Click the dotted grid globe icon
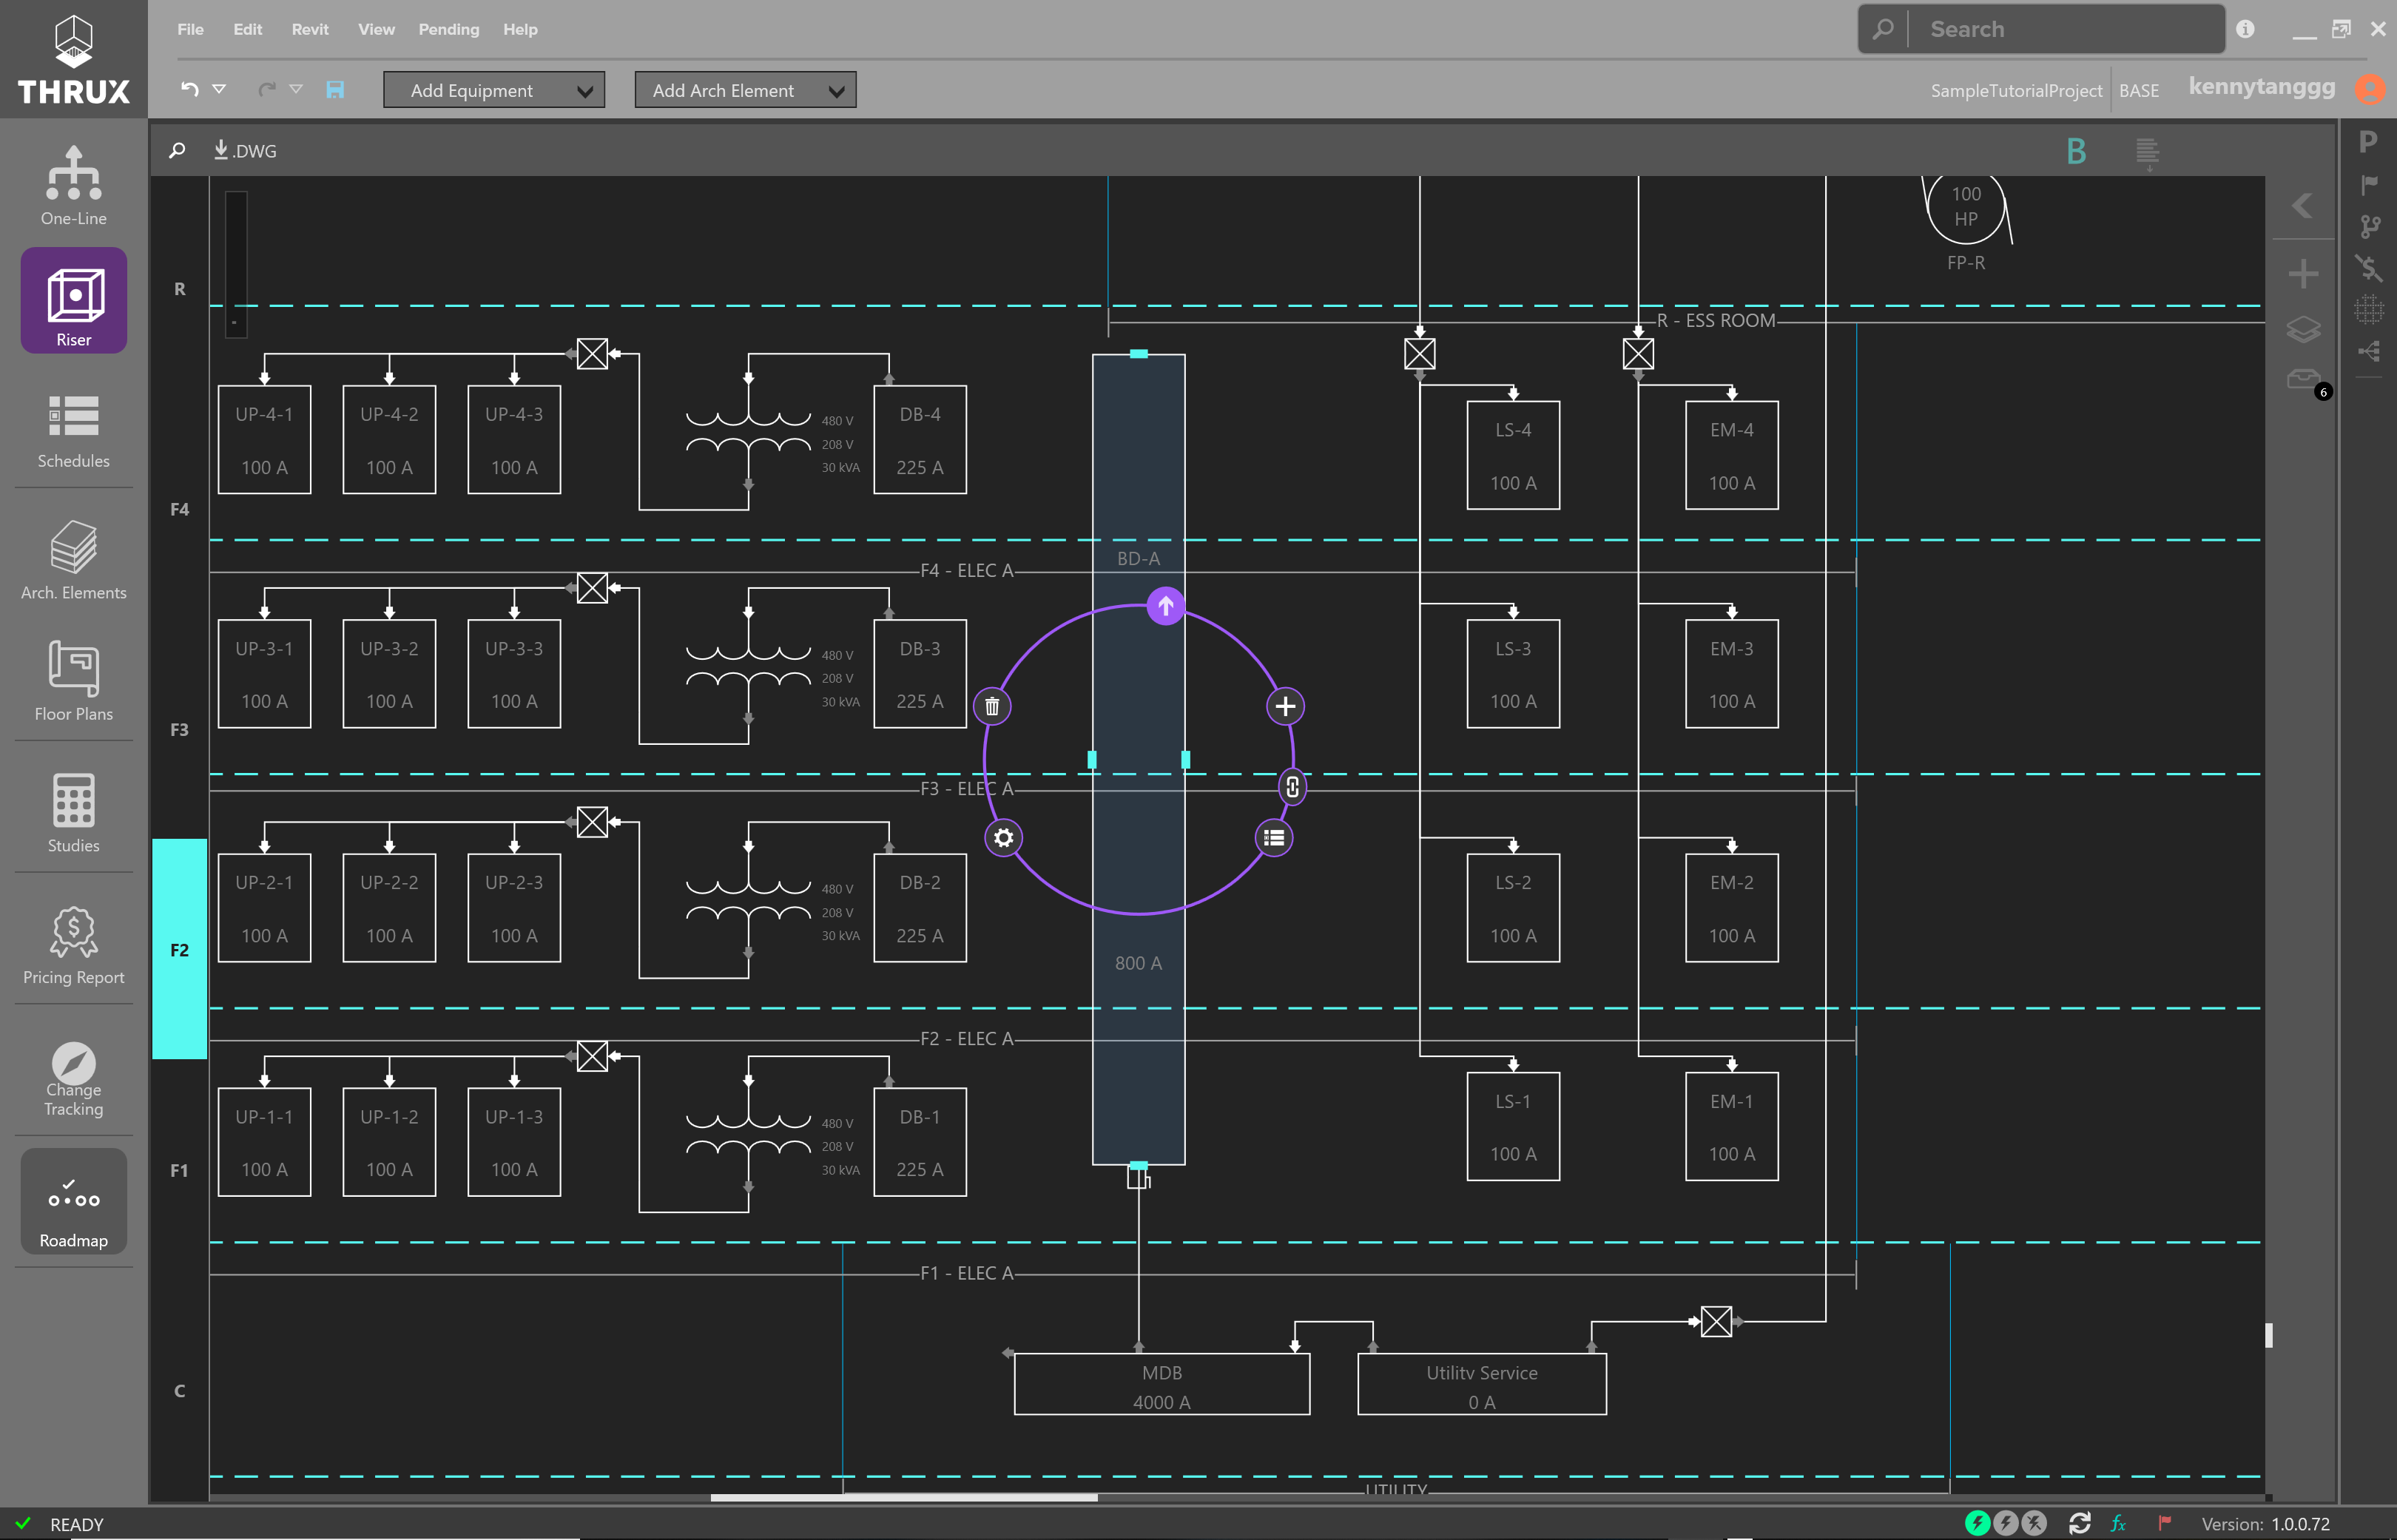This screenshot has width=2397, height=1540. (x=2368, y=309)
